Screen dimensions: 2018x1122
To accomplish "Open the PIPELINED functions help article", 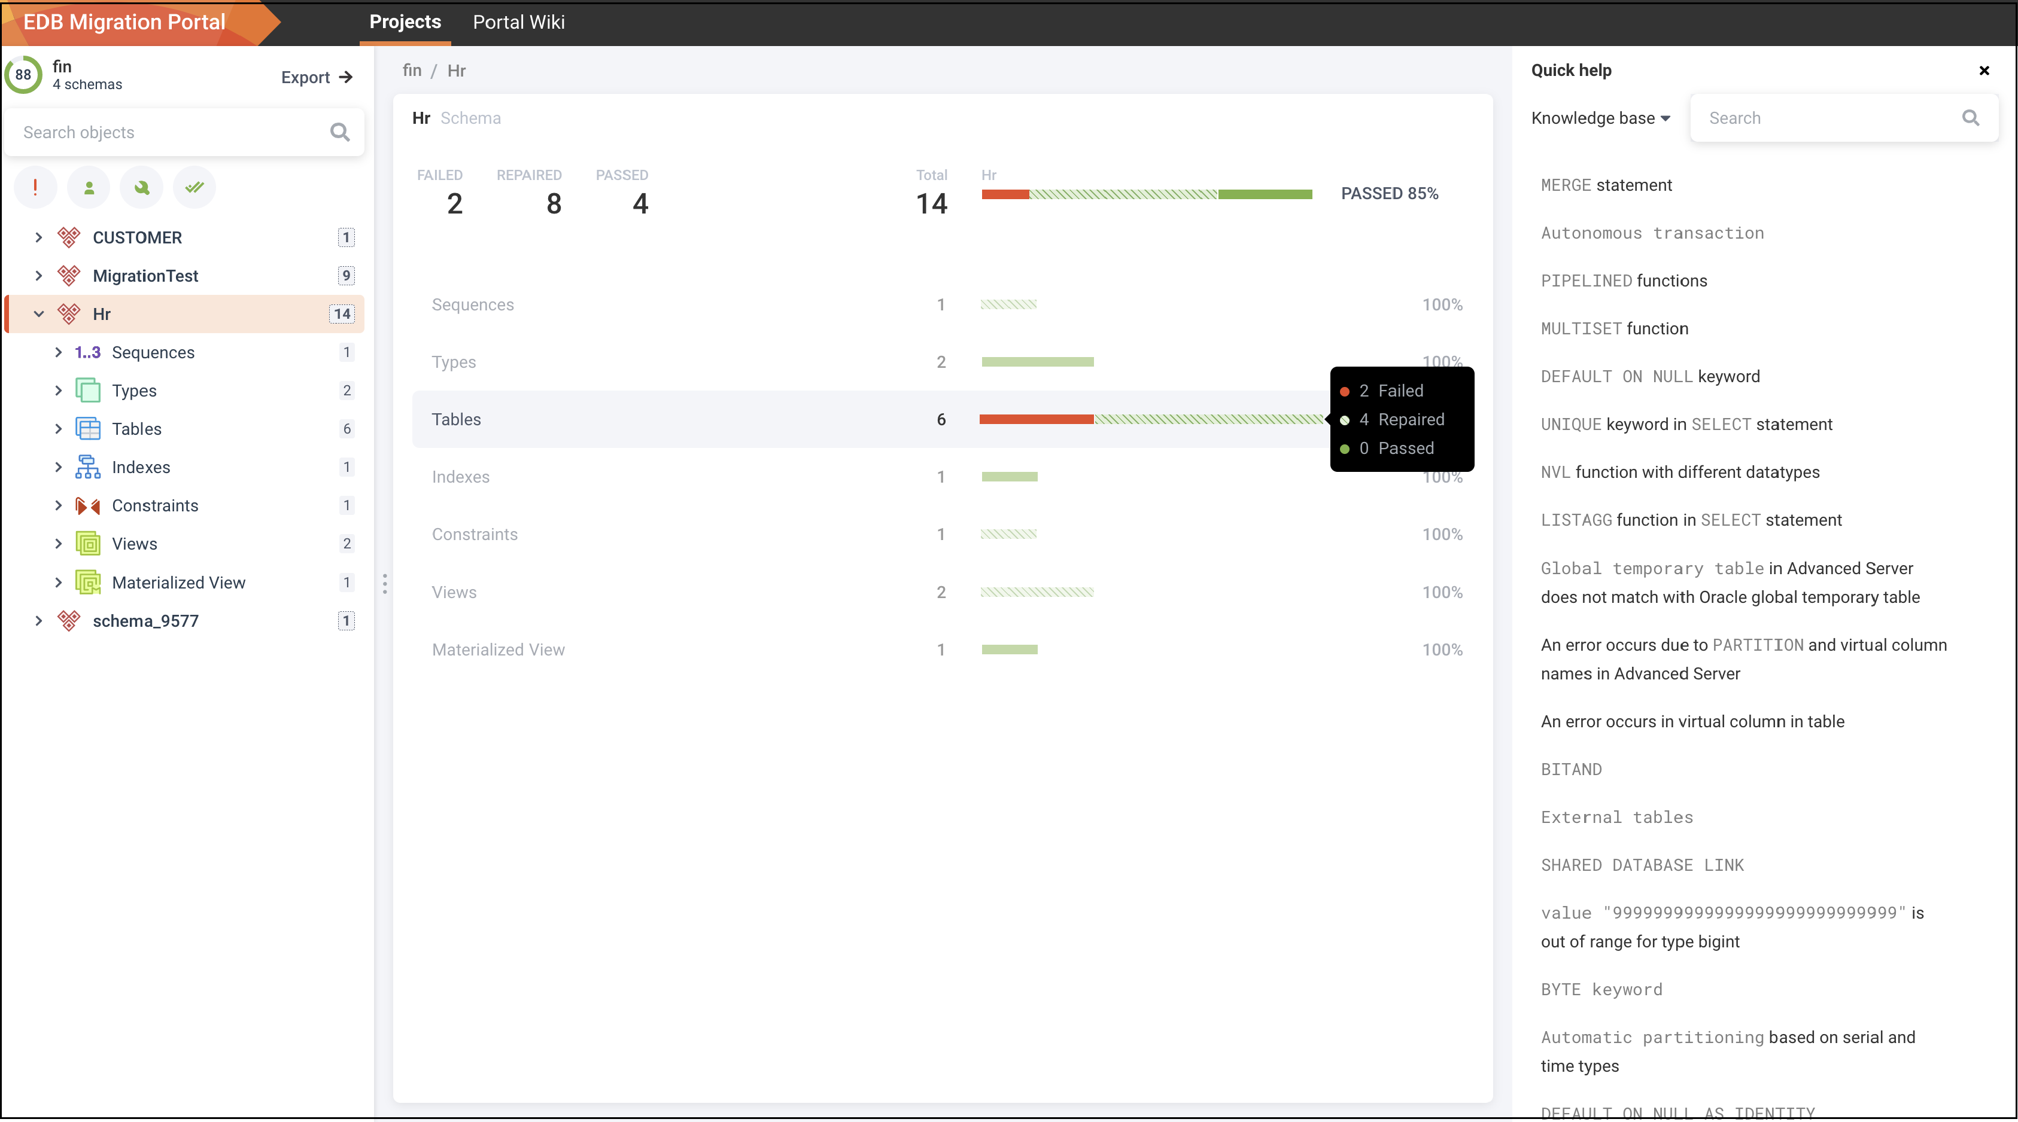I will tap(1623, 280).
